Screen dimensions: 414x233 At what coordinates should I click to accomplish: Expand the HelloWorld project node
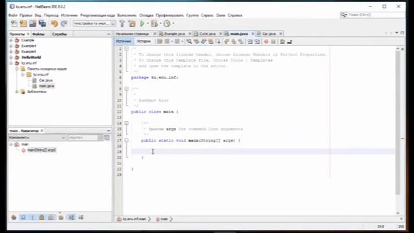pos(11,58)
